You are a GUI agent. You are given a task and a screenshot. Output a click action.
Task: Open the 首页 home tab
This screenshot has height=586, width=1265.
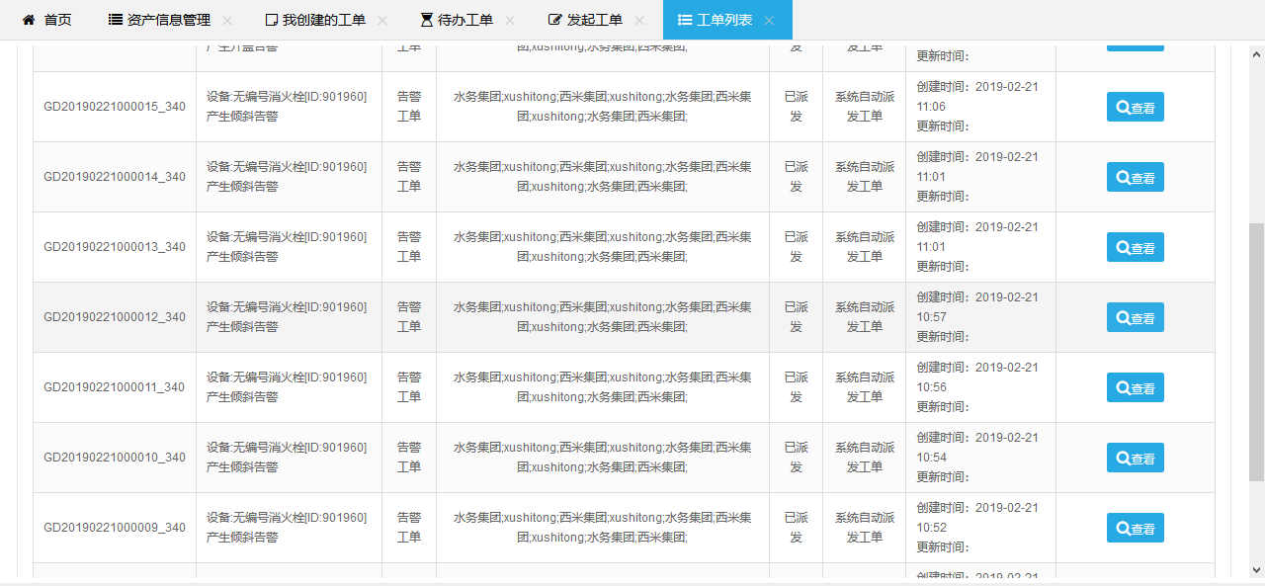pos(46,20)
